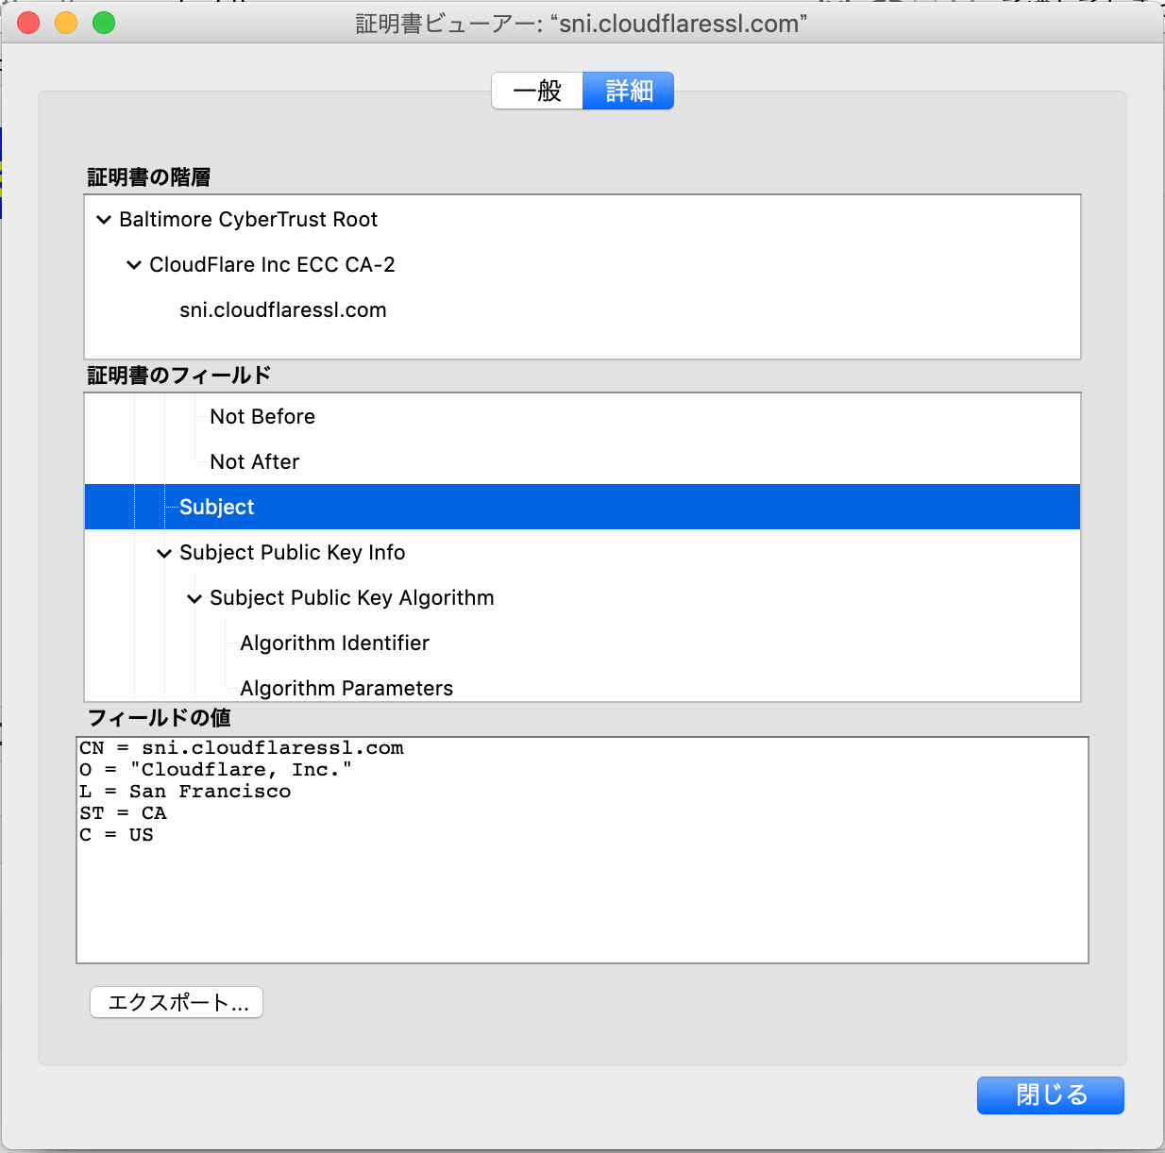The height and width of the screenshot is (1153, 1165).
Task: Click the O = "Cloudflare, Inc." value line
Action: 216,770
